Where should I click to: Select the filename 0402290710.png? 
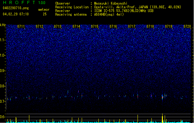point(16,8)
